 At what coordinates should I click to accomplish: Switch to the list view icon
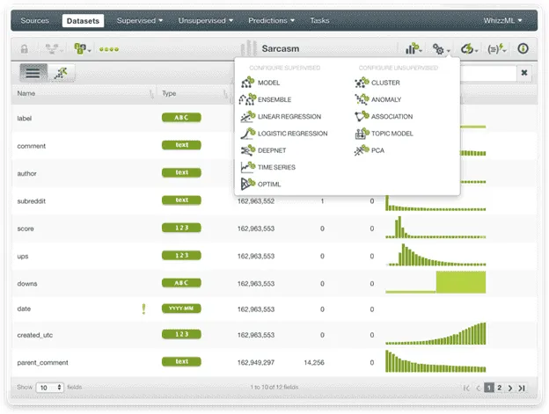tap(33, 73)
